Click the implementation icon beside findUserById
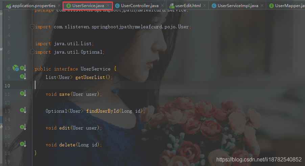Image resolution: width=305 pixels, height=166 pixels. (x=23, y=110)
